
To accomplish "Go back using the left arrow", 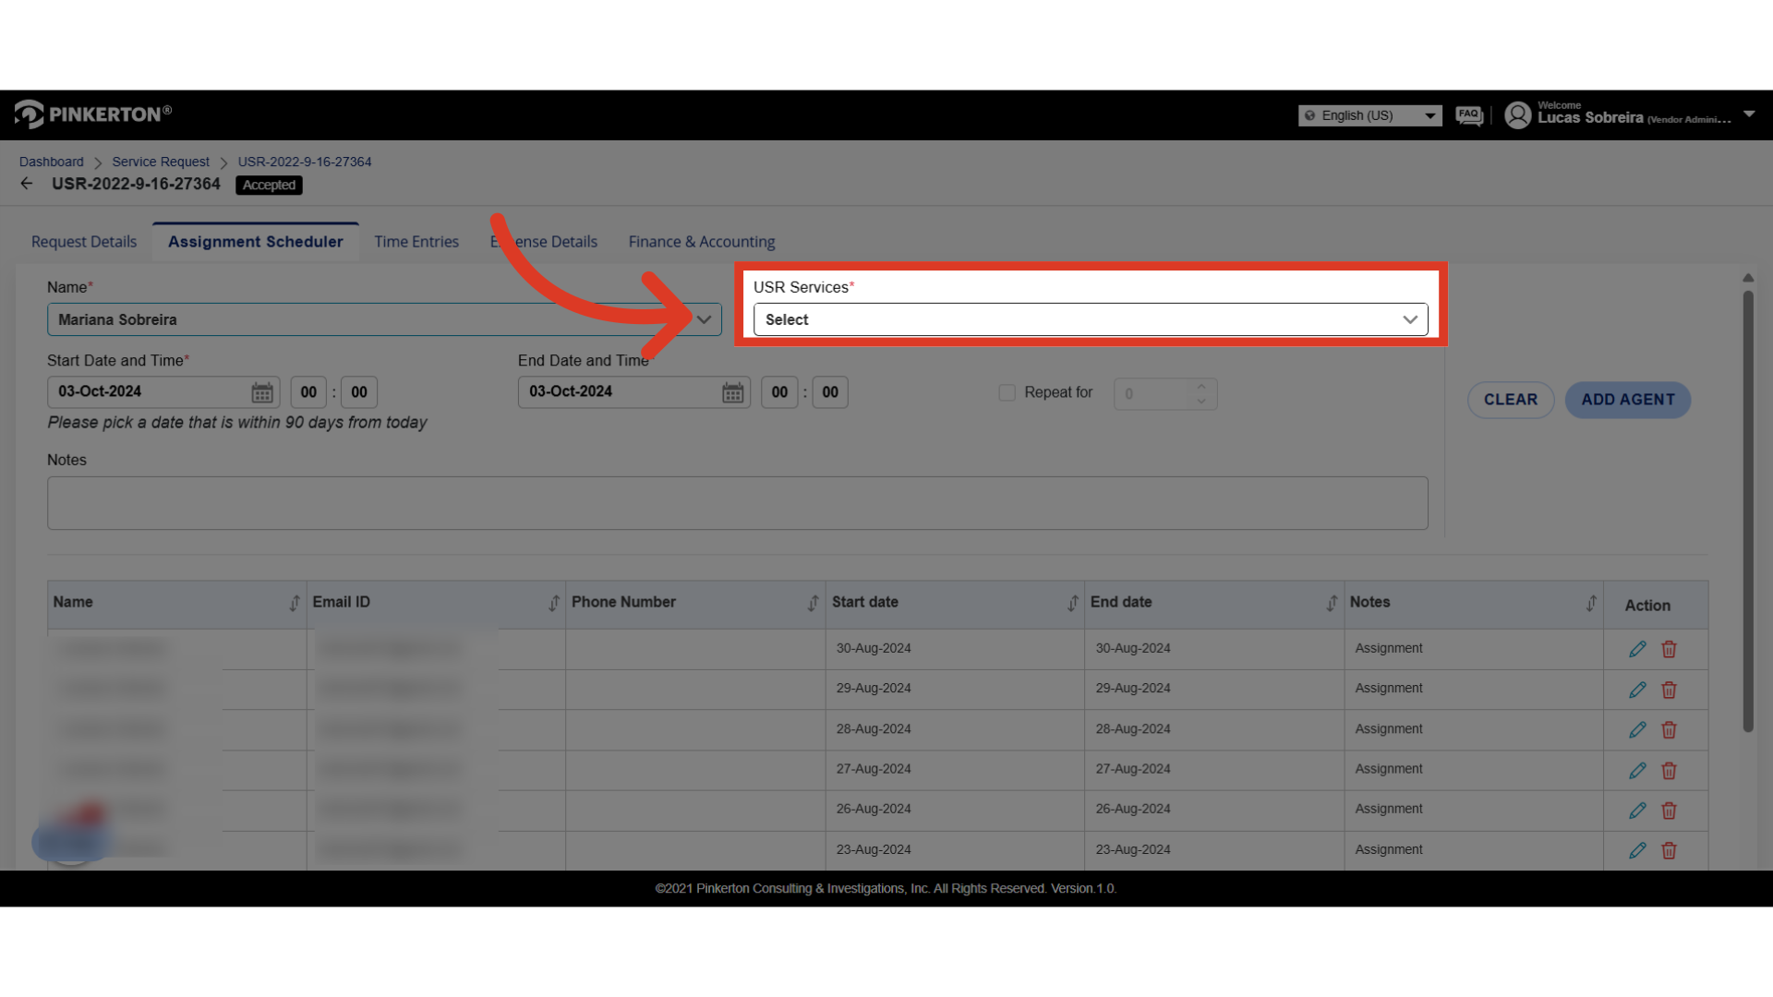I will click(27, 184).
